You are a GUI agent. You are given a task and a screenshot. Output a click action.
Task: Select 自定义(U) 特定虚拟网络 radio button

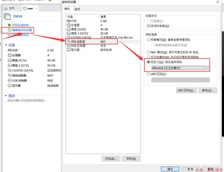tap(148, 62)
